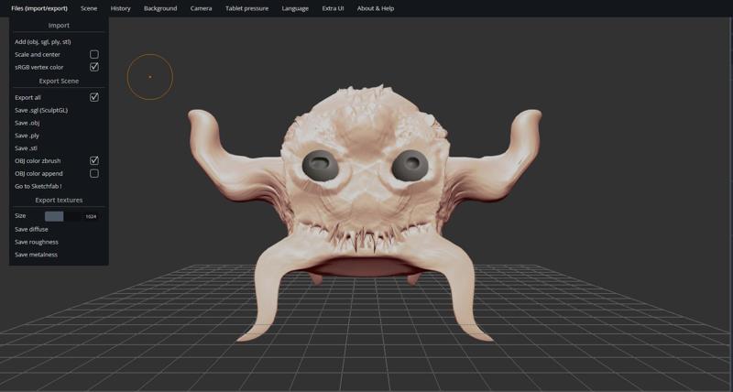Uncheck the sRGB vertex color checkbox
This screenshot has width=733, height=392.
[x=93, y=67]
